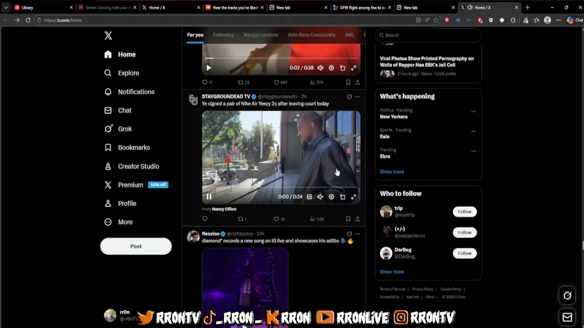Enter fullscreen on the top video
The height and width of the screenshot is (328, 584).
click(354, 68)
